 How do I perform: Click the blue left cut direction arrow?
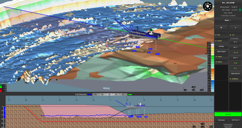coord(89,94)
